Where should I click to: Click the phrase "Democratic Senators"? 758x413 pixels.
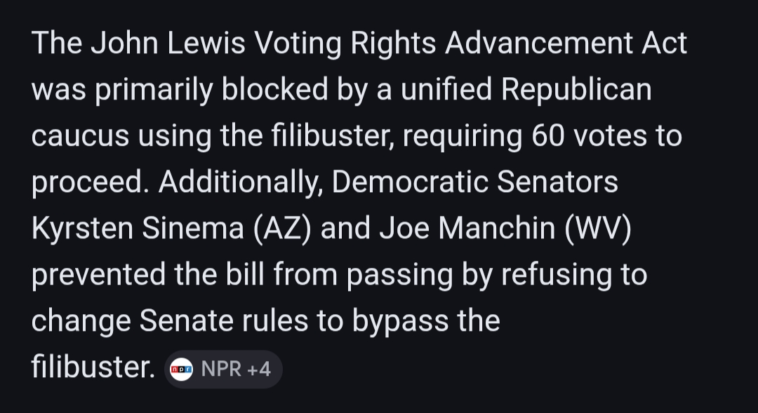(475, 182)
